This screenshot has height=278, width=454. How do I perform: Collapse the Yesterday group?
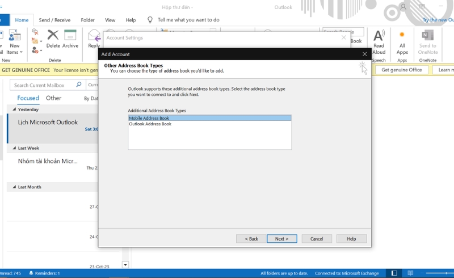pyautogui.click(x=14, y=109)
